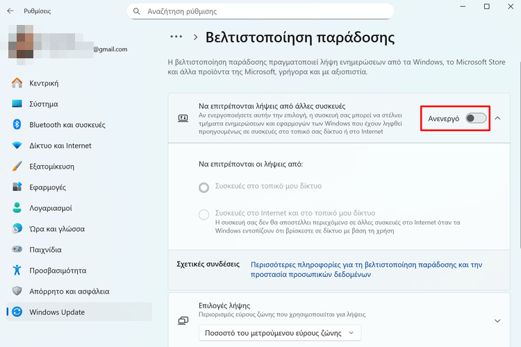Select Συσκευές στο Internet και τοπικό δίκτυο option
This screenshot has width=521, height=347.
pos(204,214)
